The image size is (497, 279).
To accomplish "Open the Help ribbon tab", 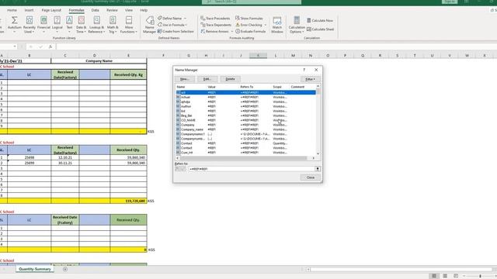I will click(x=144, y=10).
